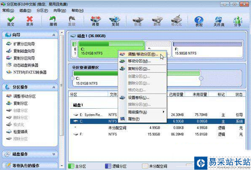Click the 放弃 (discard) red X icon

click(x=30, y=19)
